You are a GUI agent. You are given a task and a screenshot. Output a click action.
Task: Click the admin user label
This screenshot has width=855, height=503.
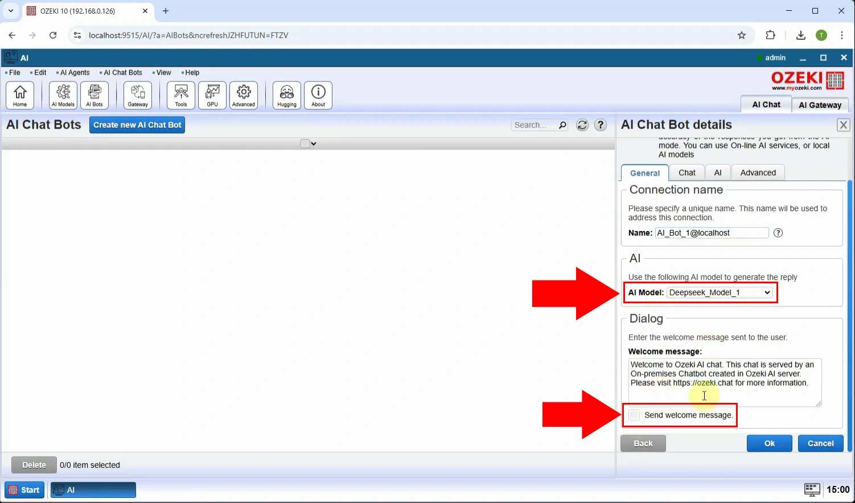(775, 57)
